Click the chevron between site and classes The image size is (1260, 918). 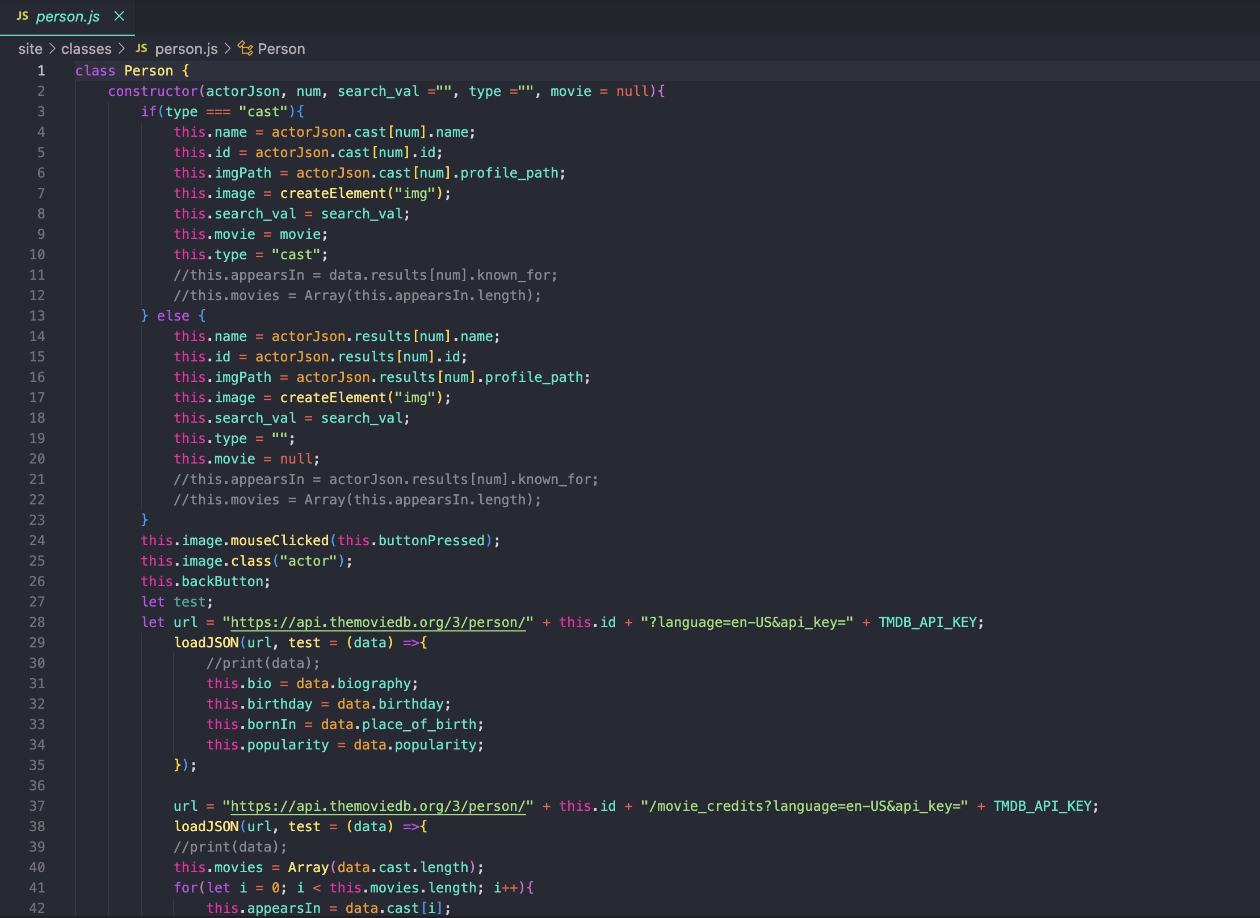click(52, 49)
